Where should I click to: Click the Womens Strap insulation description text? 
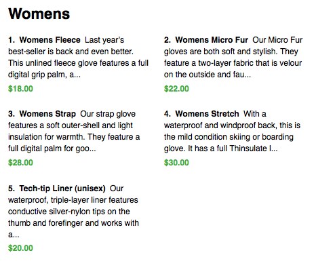(x=74, y=132)
